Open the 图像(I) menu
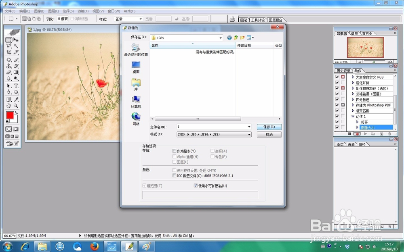The width and height of the screenshot is (404, 252). coord(39,11)
